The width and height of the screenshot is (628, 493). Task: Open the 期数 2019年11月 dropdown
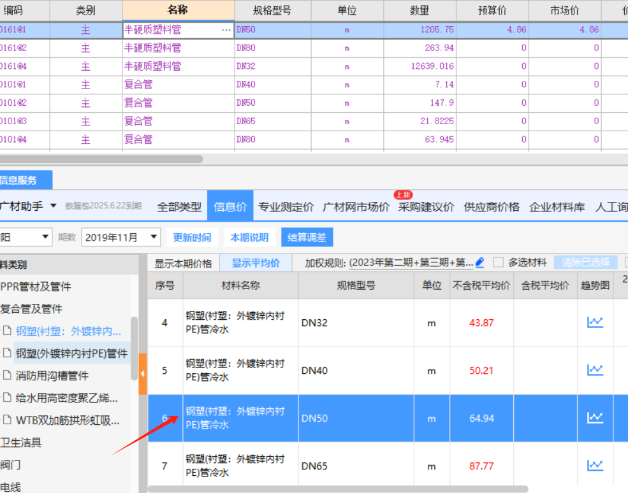coord(120,238)
